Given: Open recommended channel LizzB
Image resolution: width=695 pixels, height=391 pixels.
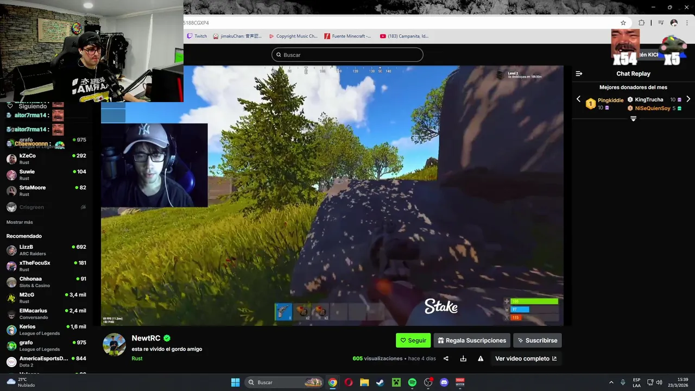Looking at the screenshot, I should [46, 250].
